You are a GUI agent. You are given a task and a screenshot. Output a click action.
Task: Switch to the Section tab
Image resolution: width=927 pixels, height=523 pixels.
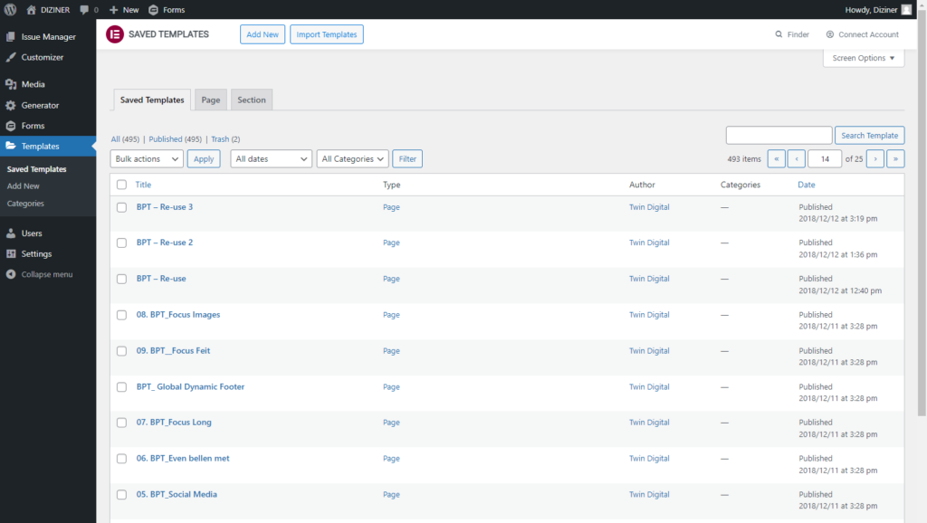point(252,100)
